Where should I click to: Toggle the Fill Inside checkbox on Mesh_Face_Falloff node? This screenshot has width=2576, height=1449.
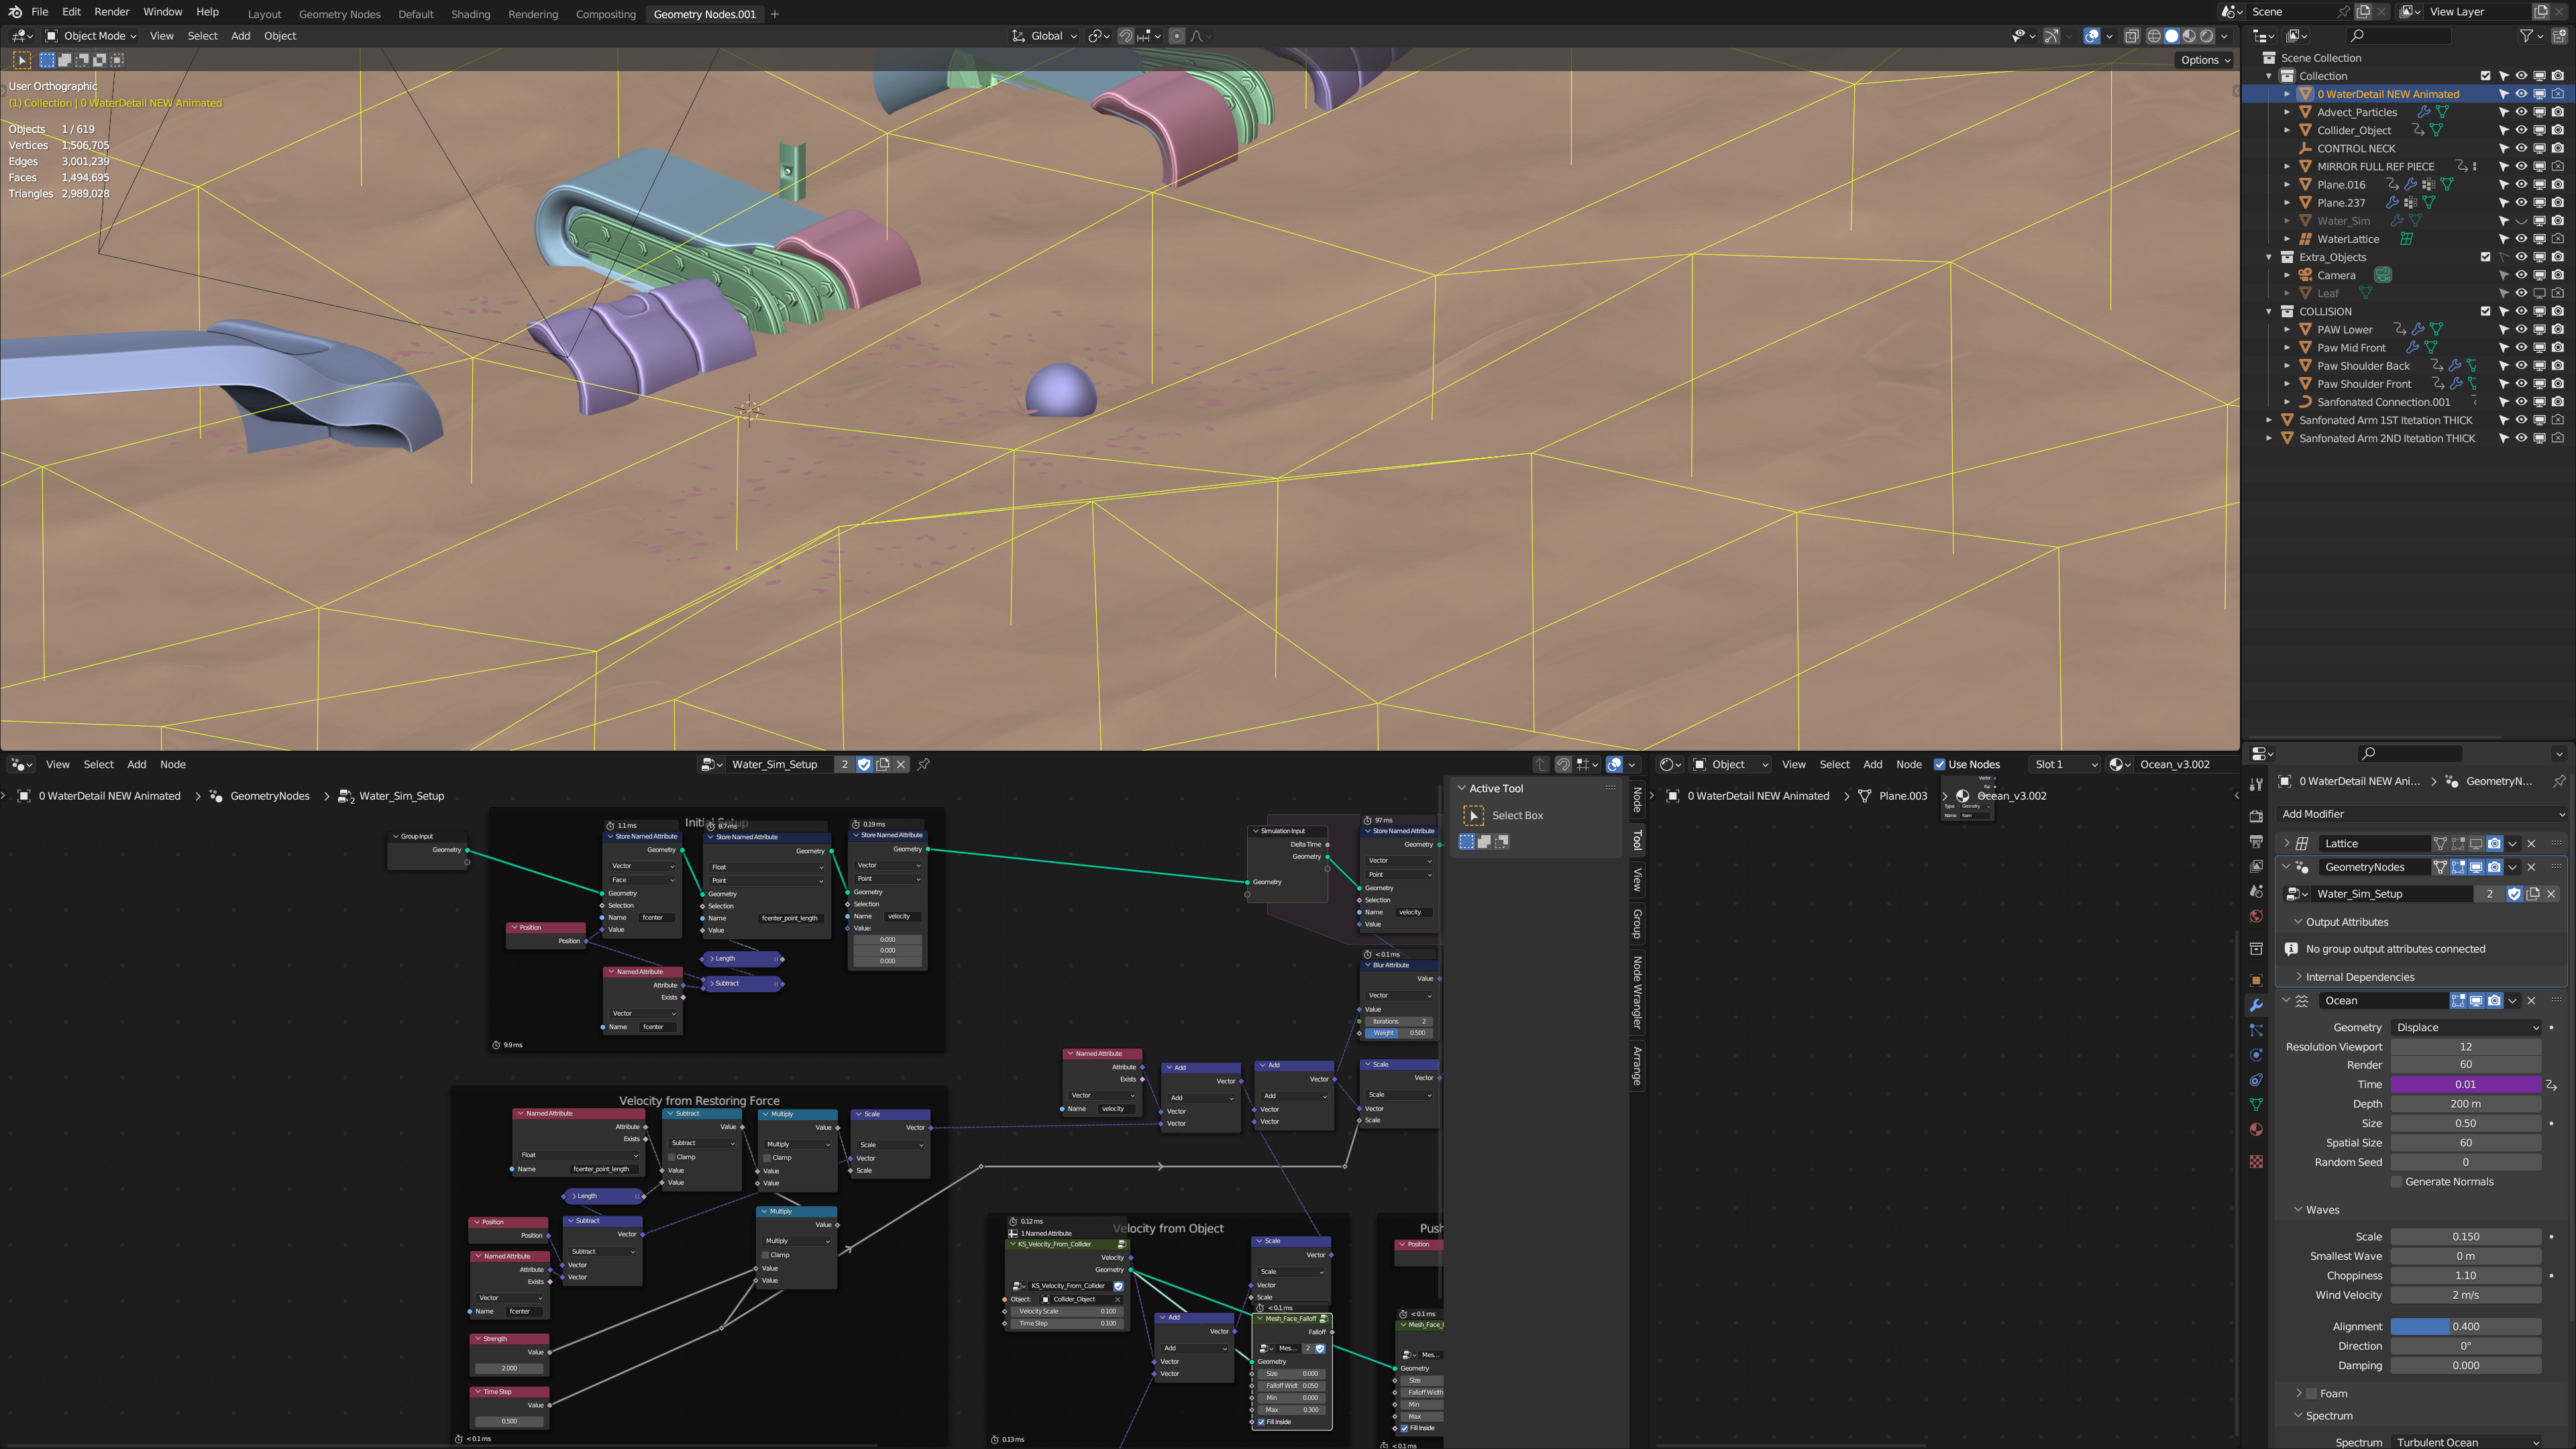[x=1261, y=1422]
